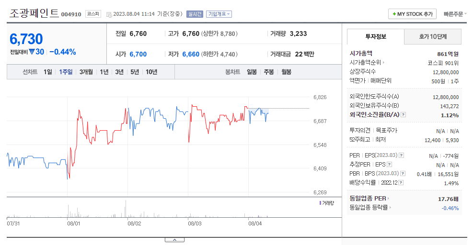Expand the 빠른주문 dropdown

click(455, 14)
